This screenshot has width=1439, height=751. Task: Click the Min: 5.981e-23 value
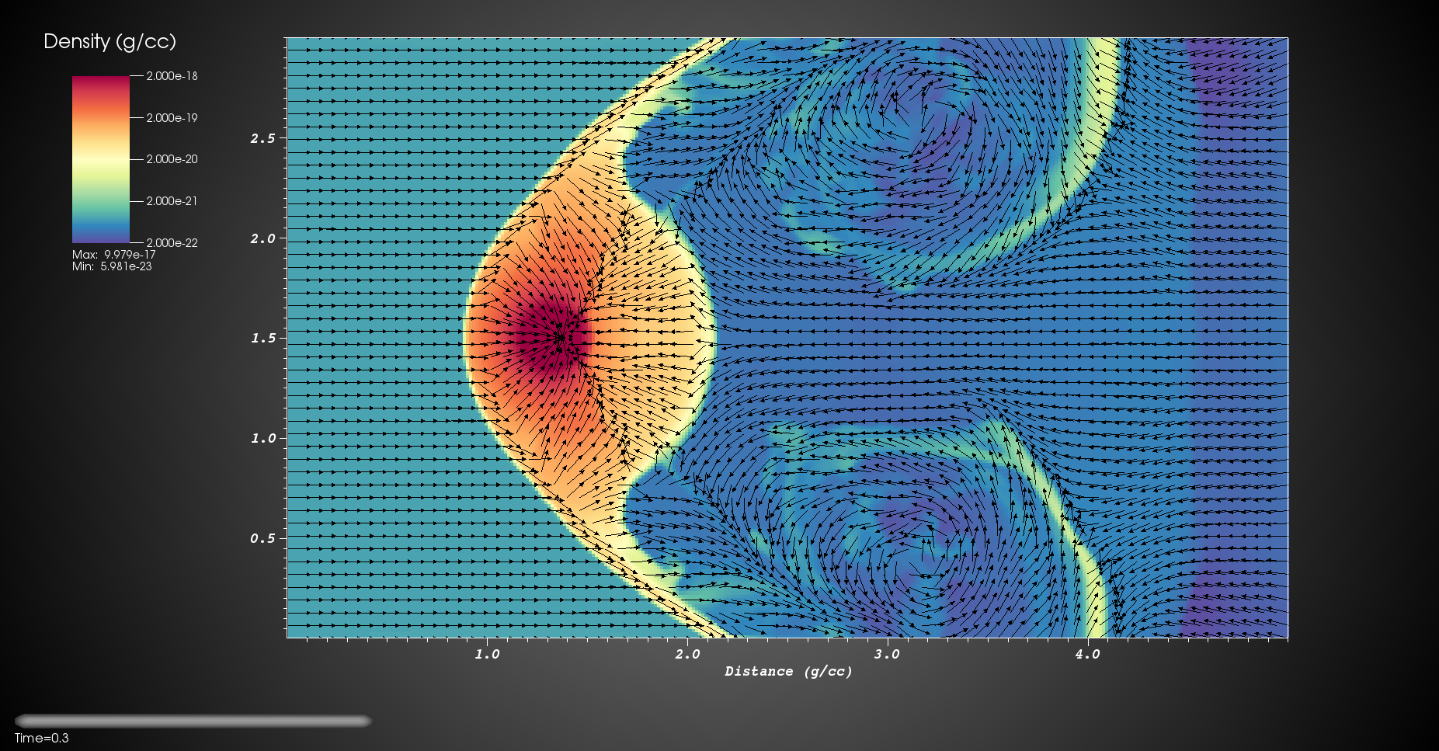(x=112, y=266)
